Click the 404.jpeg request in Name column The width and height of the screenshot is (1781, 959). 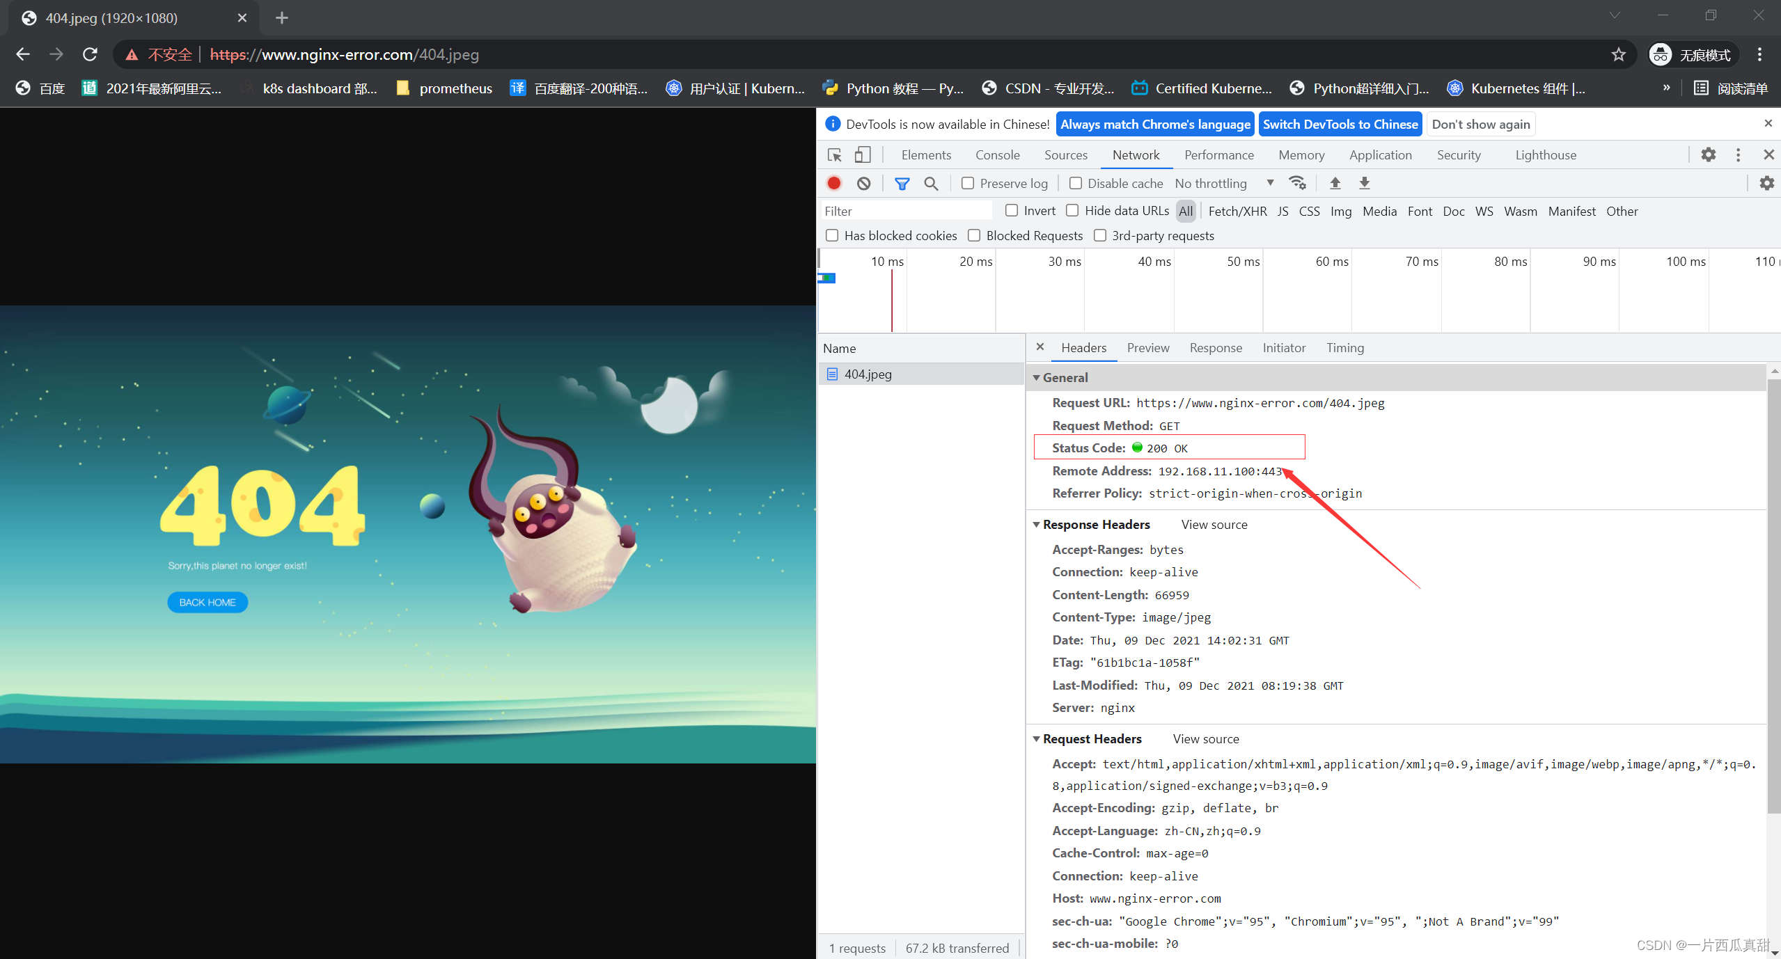(x=868, y=373)
